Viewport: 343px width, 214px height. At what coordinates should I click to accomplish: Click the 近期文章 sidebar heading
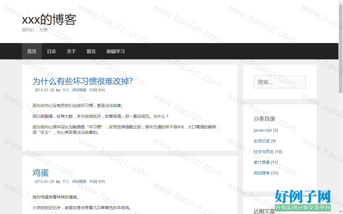[264, 211]
